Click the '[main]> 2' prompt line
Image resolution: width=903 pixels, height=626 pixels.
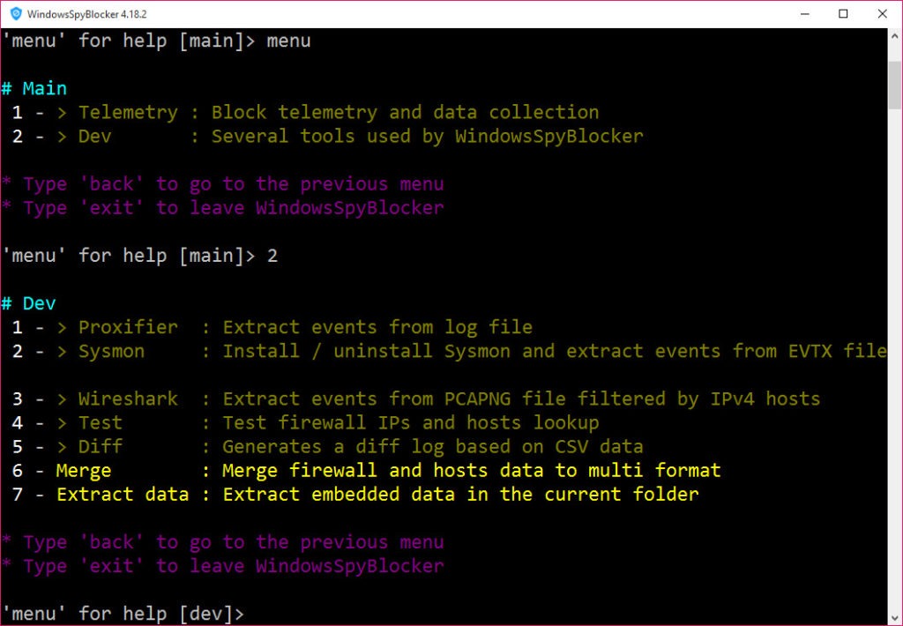(x=140, y=256)
